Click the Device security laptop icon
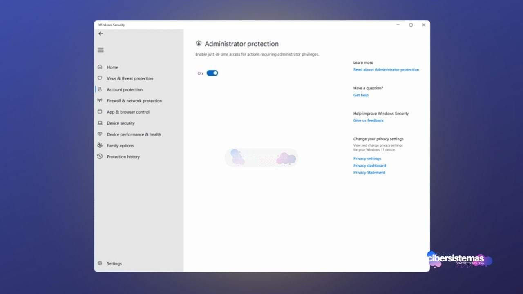 click(x=100, y=123)
